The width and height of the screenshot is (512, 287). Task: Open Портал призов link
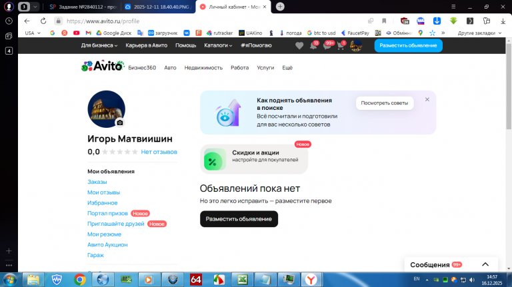point(107,213)
